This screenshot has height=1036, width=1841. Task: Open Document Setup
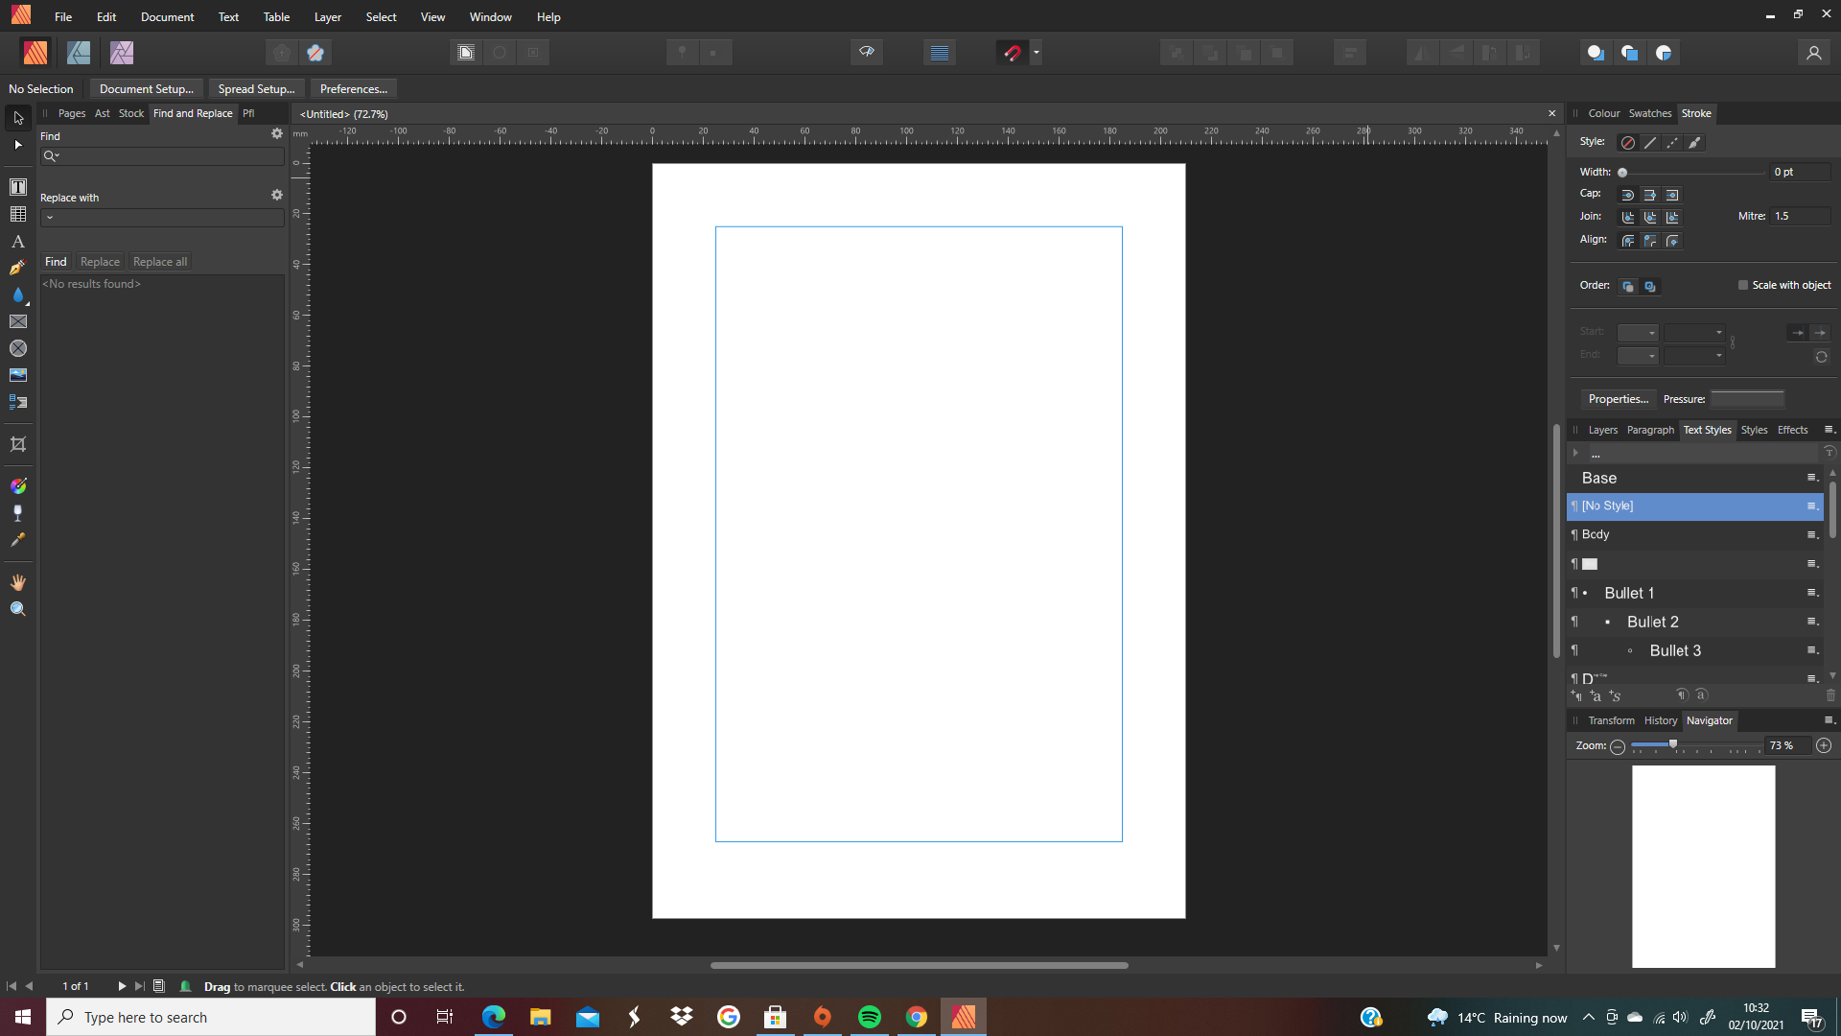(146, 88)
